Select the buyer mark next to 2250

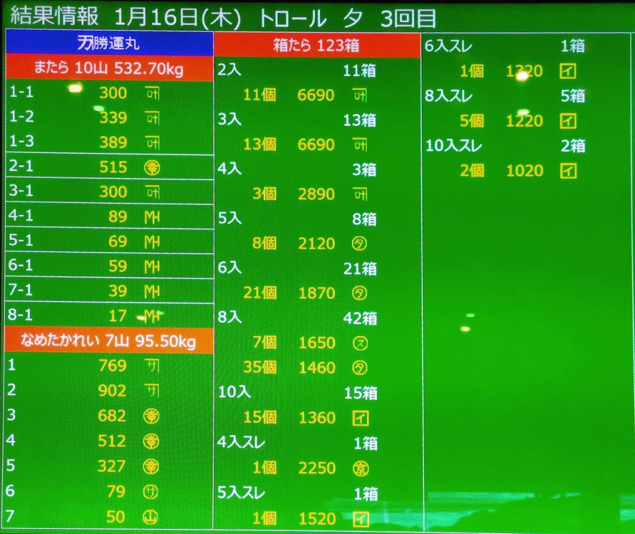coord(360,468)
